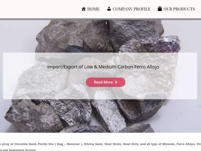Open the HOME navigation item
The height and width of the screenshot is (151, 201).
[91, 9]
